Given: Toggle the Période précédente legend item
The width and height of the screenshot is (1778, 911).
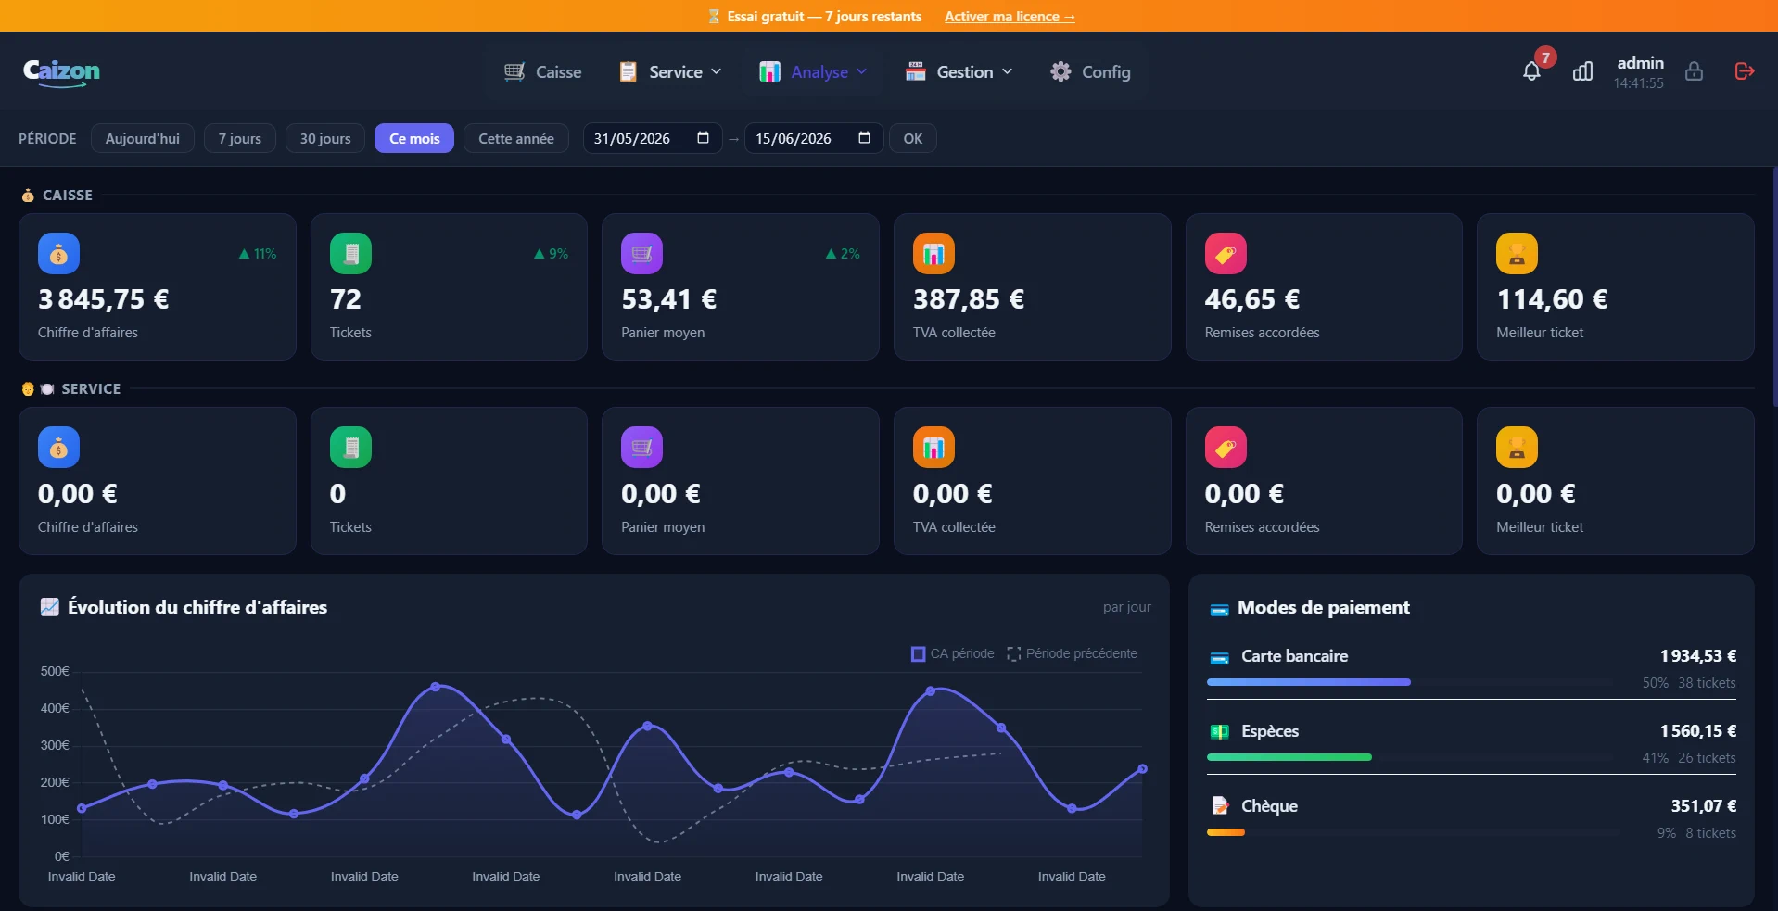Looking at the screenshot, I should pos(1072,653).
